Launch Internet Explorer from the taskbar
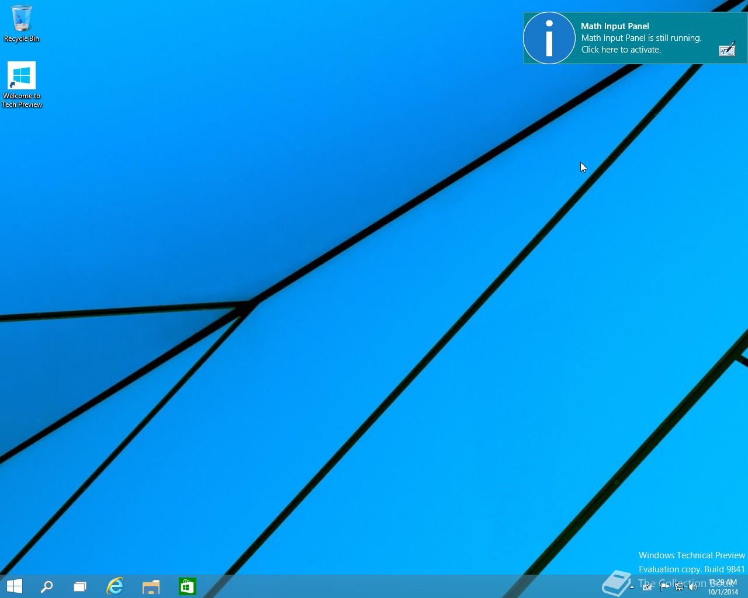Screen dimensions: 748x598 (115, 586)
